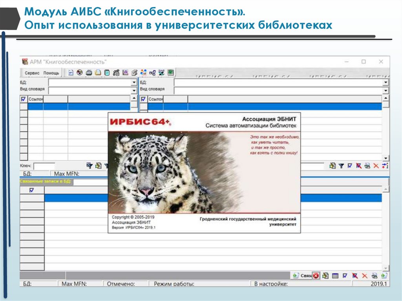Click the arrows transfer icon in right pane
The height and width of the screenshot is (301, 402).
point(385,166)
